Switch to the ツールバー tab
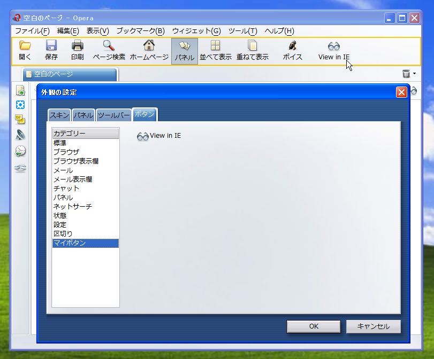Viewport: 434px width, 359px height. pos(114,115)
